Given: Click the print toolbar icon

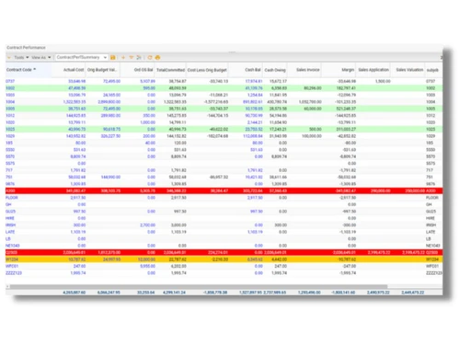Looking at the screenshot, I should pyautogui.click(x=157, y=57).
